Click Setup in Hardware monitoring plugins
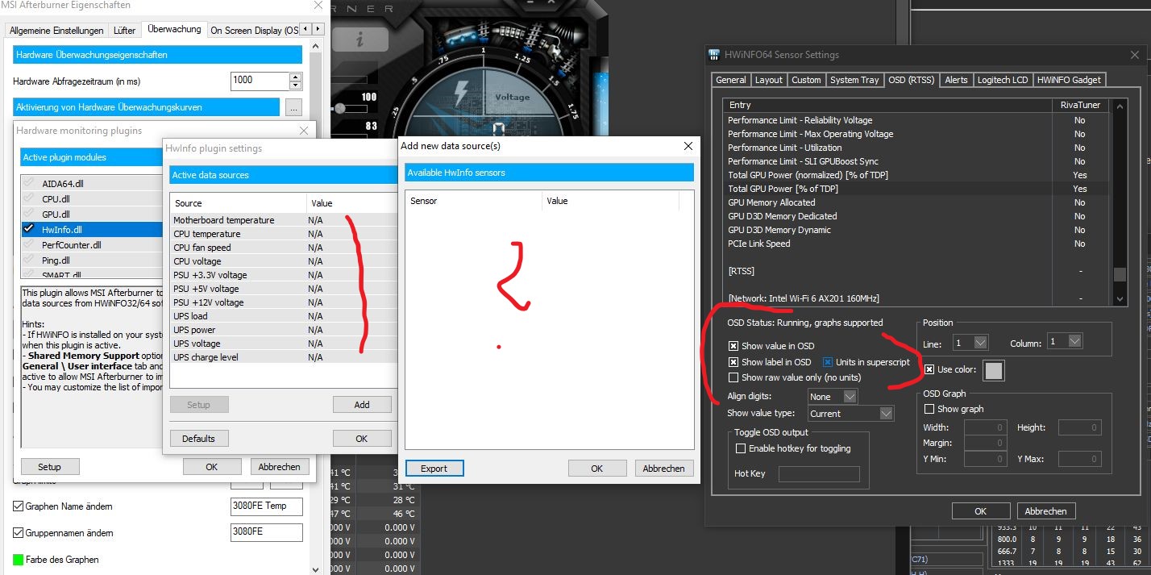Image resolution: width=1151 pixels, height=575 pixels. pos(49,467)
